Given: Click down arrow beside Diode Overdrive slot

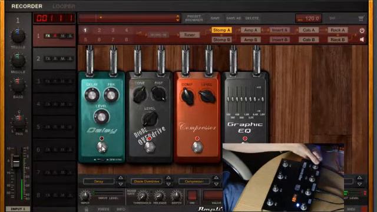Looking at the screenshot, I should coord(168,184).
